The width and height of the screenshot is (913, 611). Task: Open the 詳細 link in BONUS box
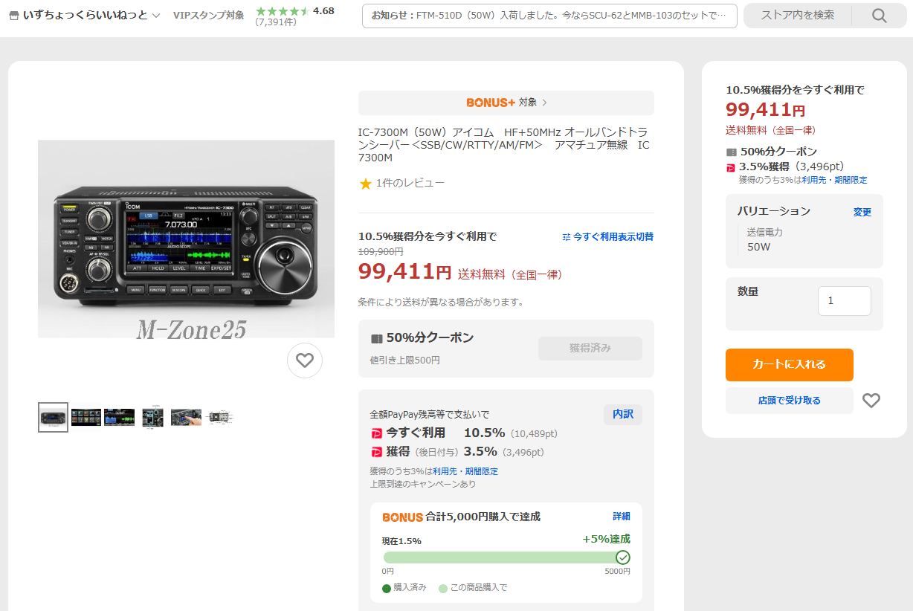(622, 516)
